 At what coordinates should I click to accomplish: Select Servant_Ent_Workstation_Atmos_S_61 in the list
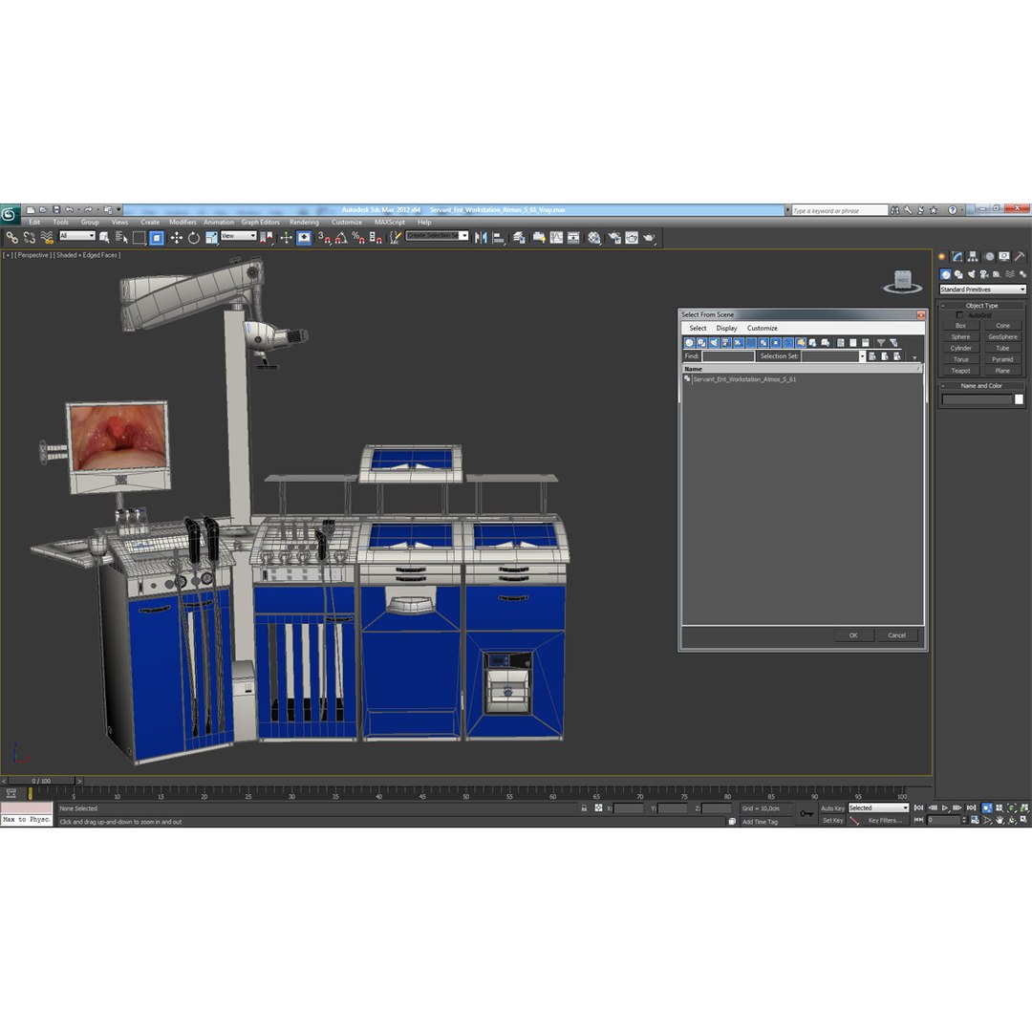(x=744, y=379)
